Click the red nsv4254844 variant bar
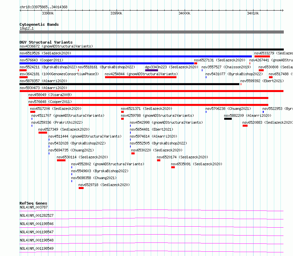Image resolution: width=293 pixels, height=256 pixels. tap(141, 77)
